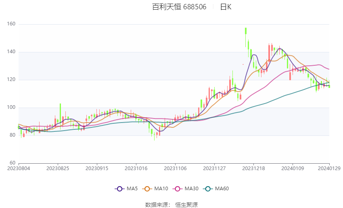Click the 20240129 date axis label
Image resolution: width=343 pixels, height=208 pixels.
(329, 168)
